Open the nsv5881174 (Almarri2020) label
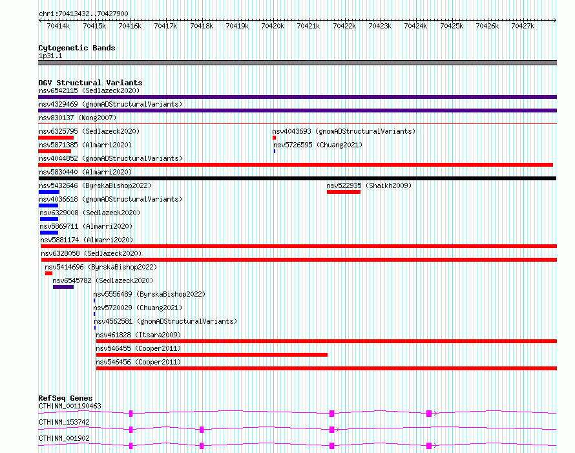575x453 pixels. 87,240
